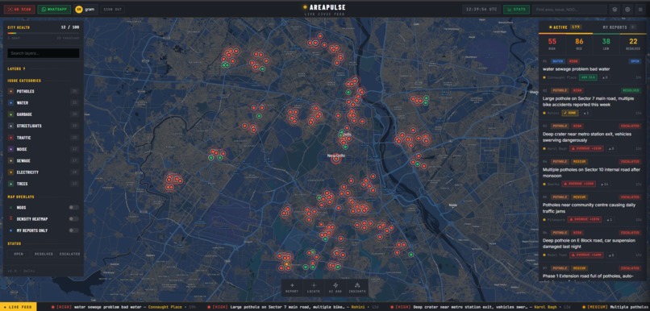650x311 pixels.
Task: Select the 55 High severity counter
Action: point(552,44)
